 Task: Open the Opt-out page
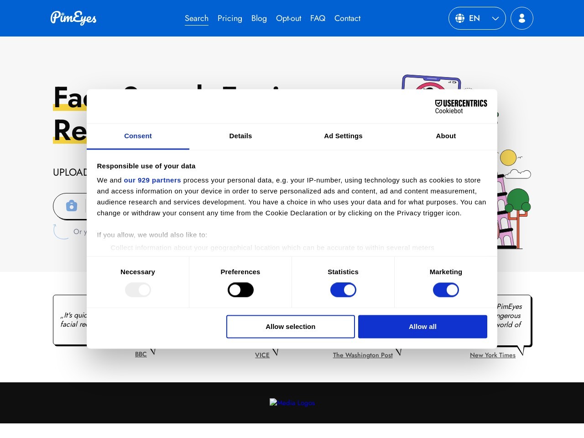click(x=288, y=18)
